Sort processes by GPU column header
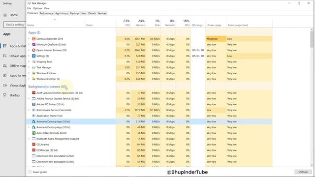315x177 pixels. coord(183,23)
